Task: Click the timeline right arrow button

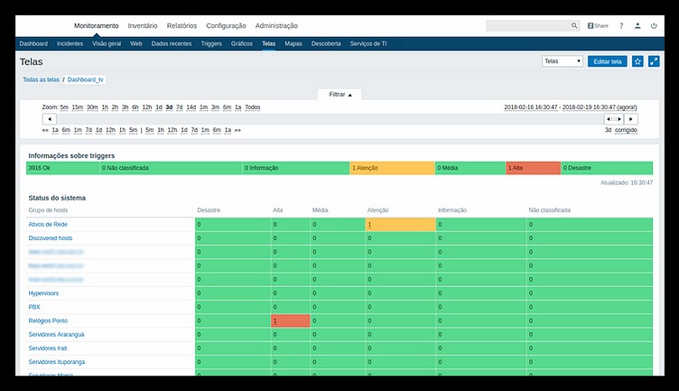Action: (631, 118)
